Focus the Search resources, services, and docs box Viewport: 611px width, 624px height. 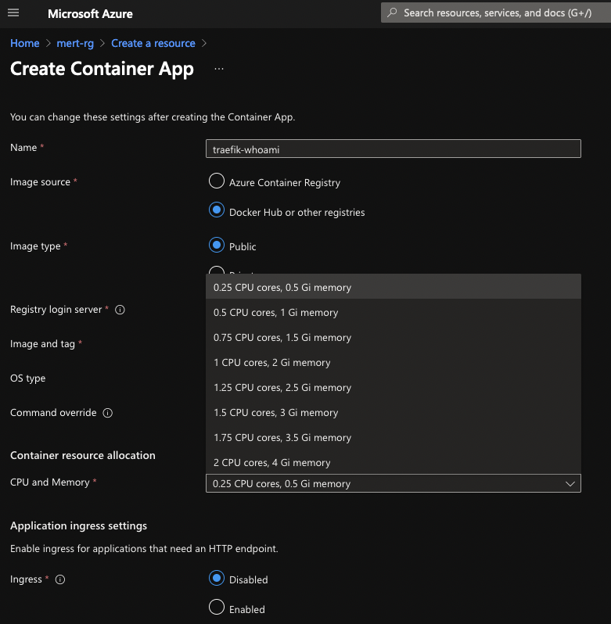point(498,13)
